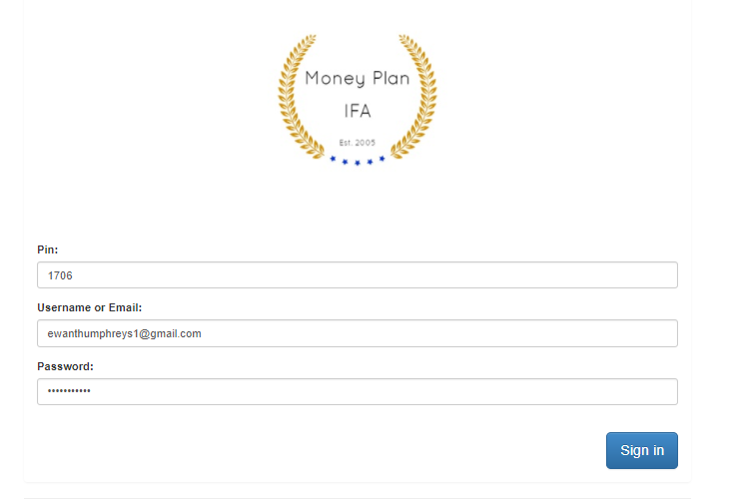Click the 'Username or Email:' label

click(x=90, y=307)
